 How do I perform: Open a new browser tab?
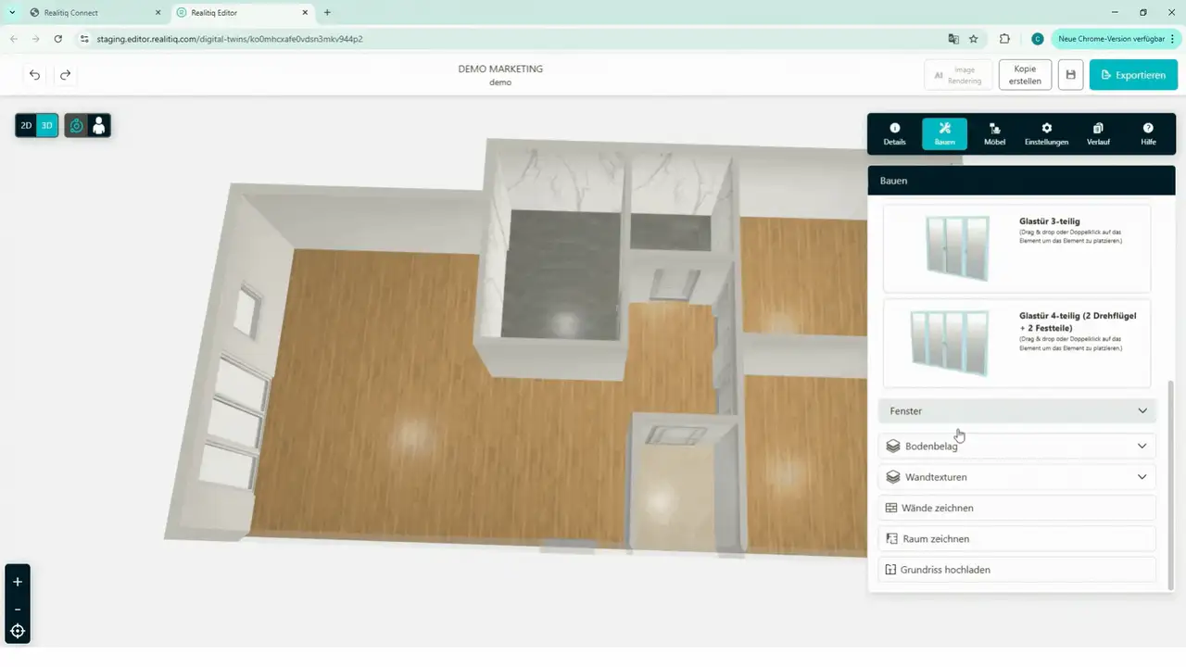tap(327, 13)
